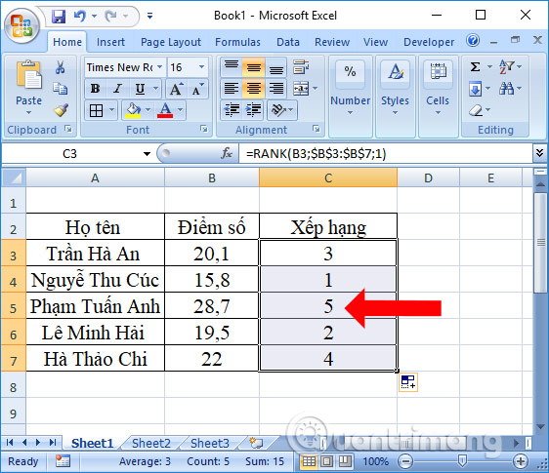
Task: Switch to Sheet2 worksheet tab
Action: tap(151, 444)
